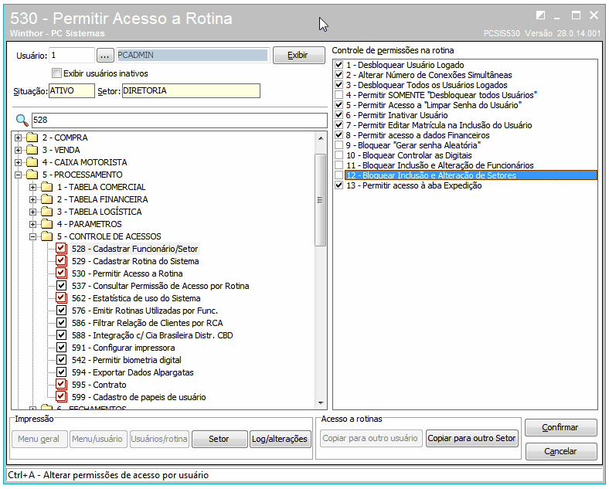Uncheck permission 7 Permitir Editar Matrícula
This screenshot has height=489, width=609.
tap(339, 125)
